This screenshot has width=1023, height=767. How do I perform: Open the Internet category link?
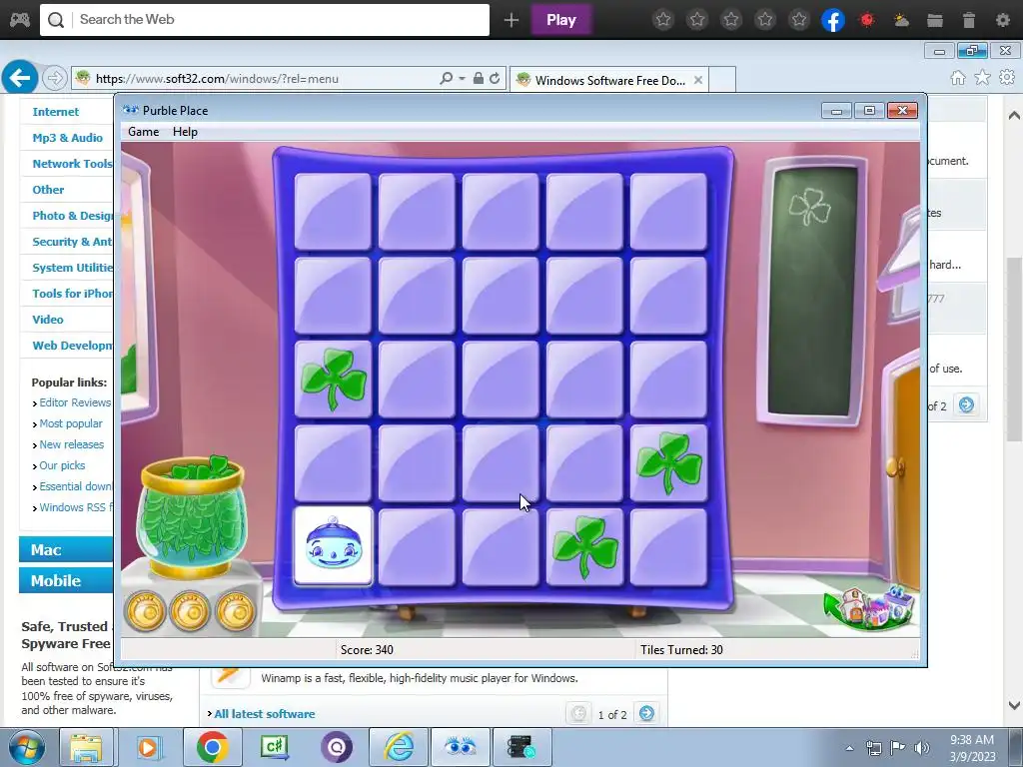click(x=56, y=112)
